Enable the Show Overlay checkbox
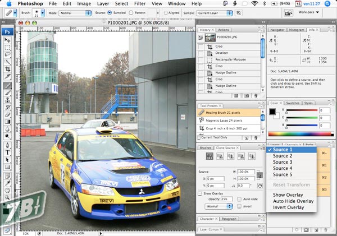This screenshot has height=236, width=337. pos(201,193)
